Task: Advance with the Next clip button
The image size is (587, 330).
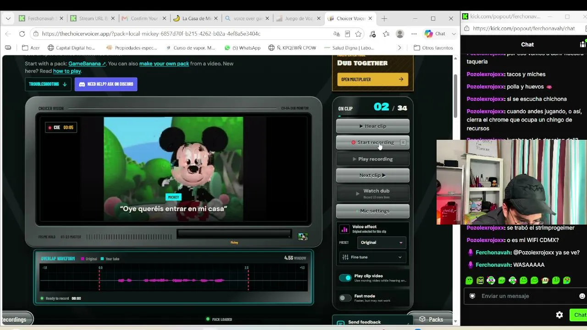Action: pos(373,176)
